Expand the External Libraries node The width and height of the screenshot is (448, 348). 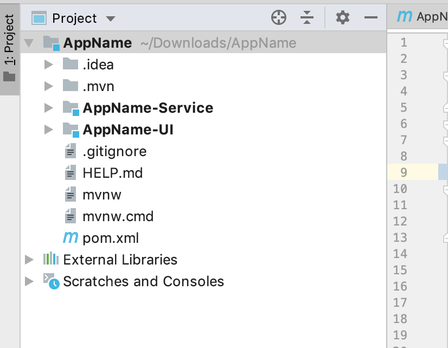click(x=29, y=260)
